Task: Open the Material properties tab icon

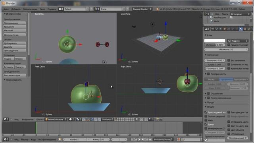Action: 241,29
